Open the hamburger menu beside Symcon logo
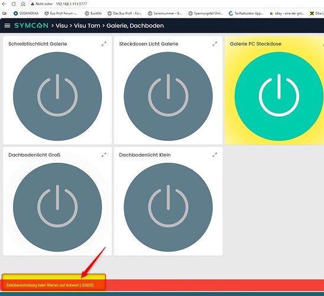324x296 pixels. (x=7, y=25)
